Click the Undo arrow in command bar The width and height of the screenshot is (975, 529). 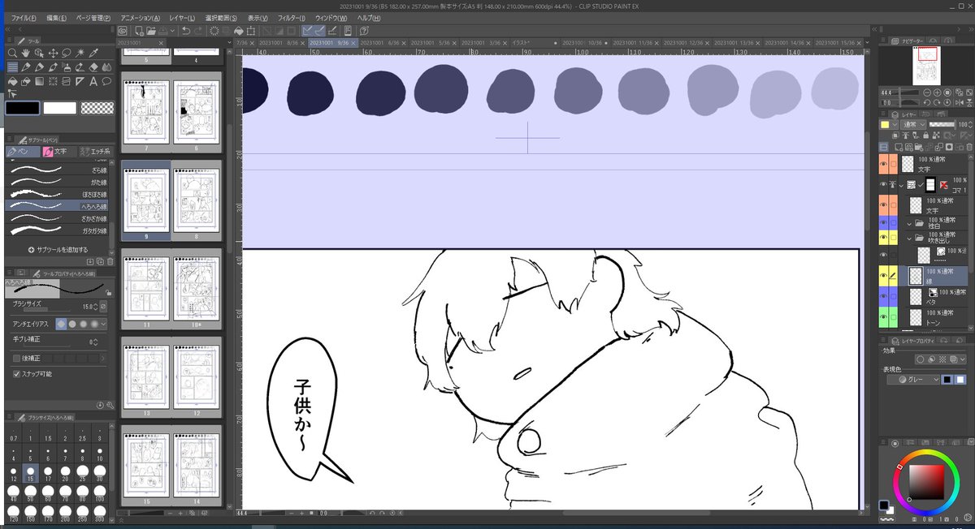pyautogui.click(x=186, y=31)
